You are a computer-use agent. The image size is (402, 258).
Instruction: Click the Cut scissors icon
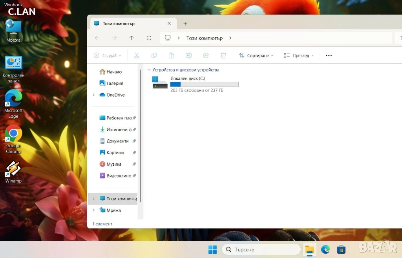coord(137,56)
